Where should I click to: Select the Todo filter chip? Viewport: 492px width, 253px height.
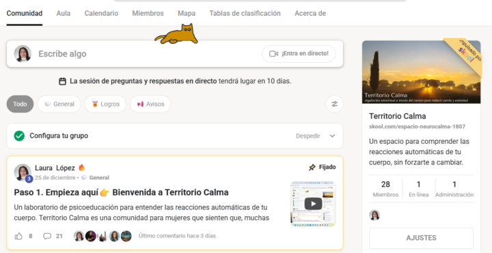click(20, 104)
